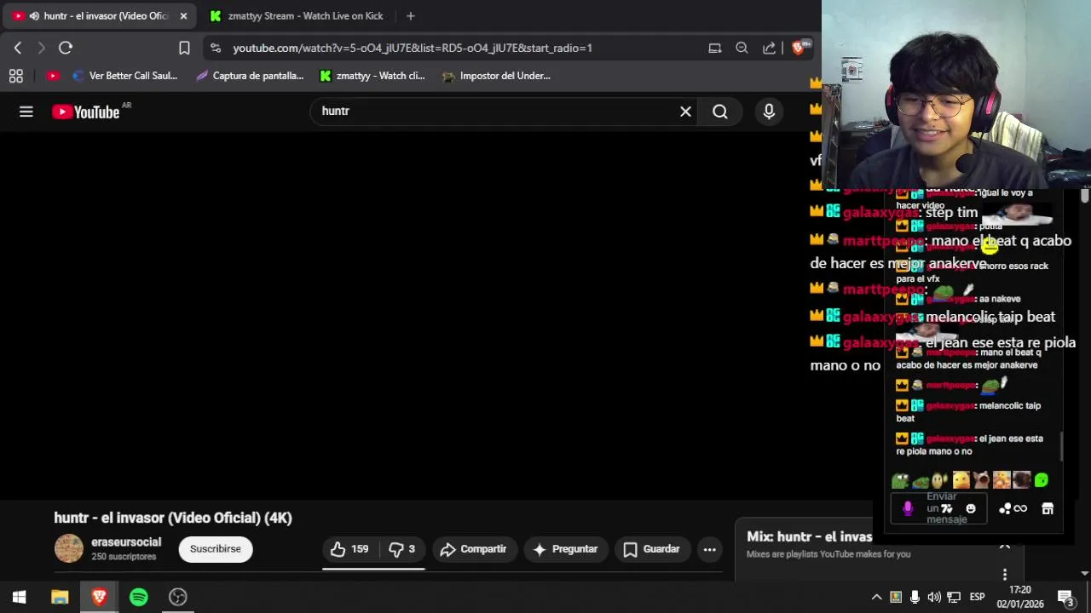
Task: Dislike the video with 3 dislikes
Action: (401, 549)
